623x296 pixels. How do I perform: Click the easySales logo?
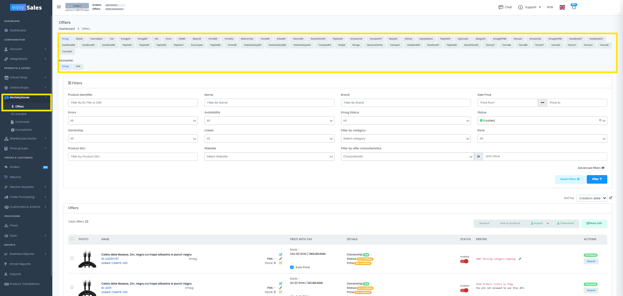click(26, 7)
